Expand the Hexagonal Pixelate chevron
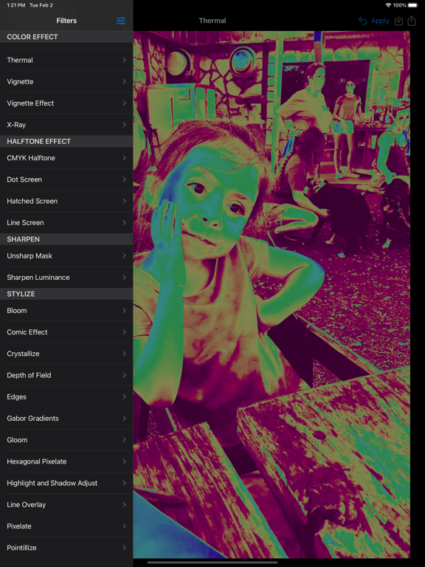 [124, 461]
